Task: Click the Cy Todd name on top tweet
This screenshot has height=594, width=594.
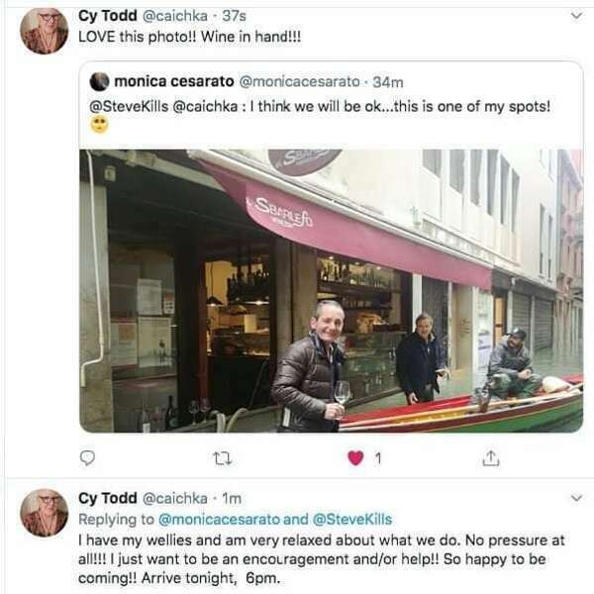Action: pyautogui.click(x=108, y=16)
